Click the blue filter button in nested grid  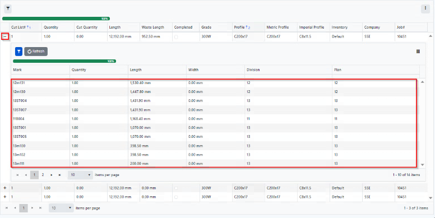point(18,52)
